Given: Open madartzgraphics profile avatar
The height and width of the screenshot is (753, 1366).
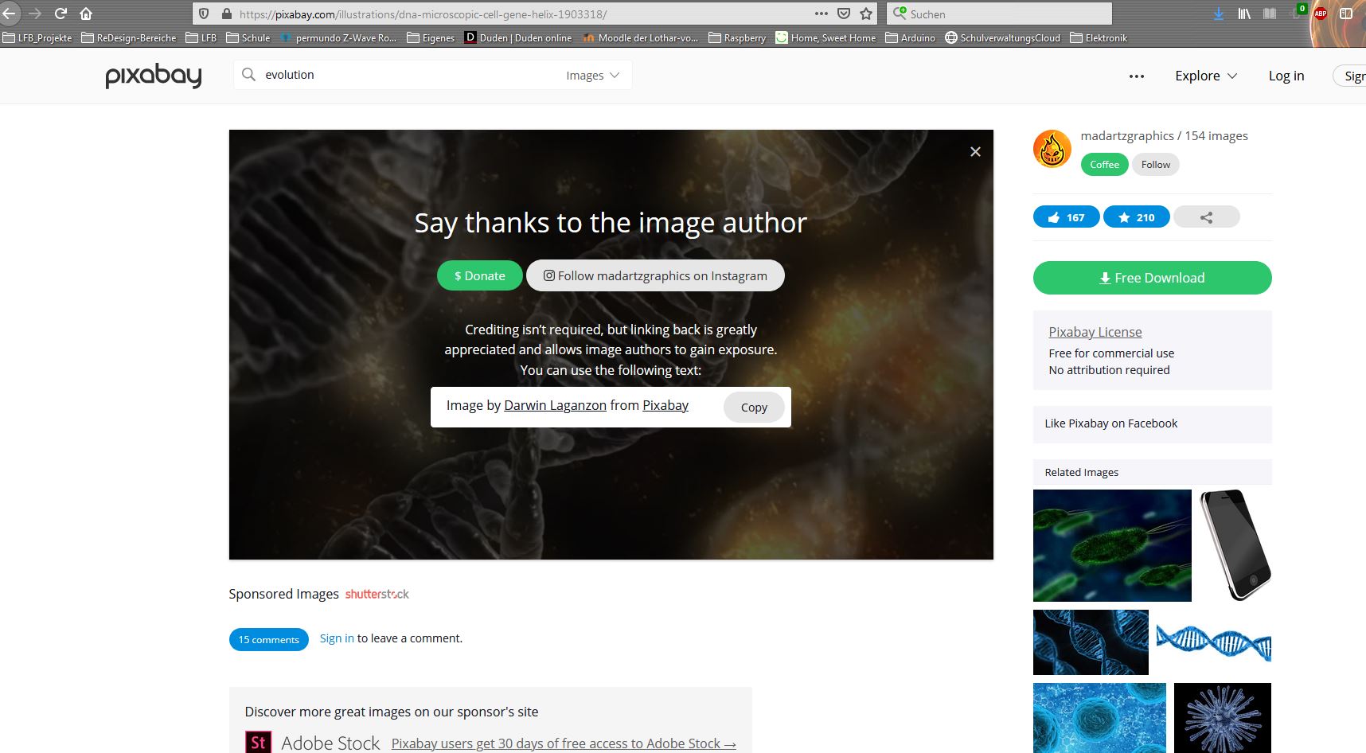Looking at the screenshot, I should [1052, 149].
